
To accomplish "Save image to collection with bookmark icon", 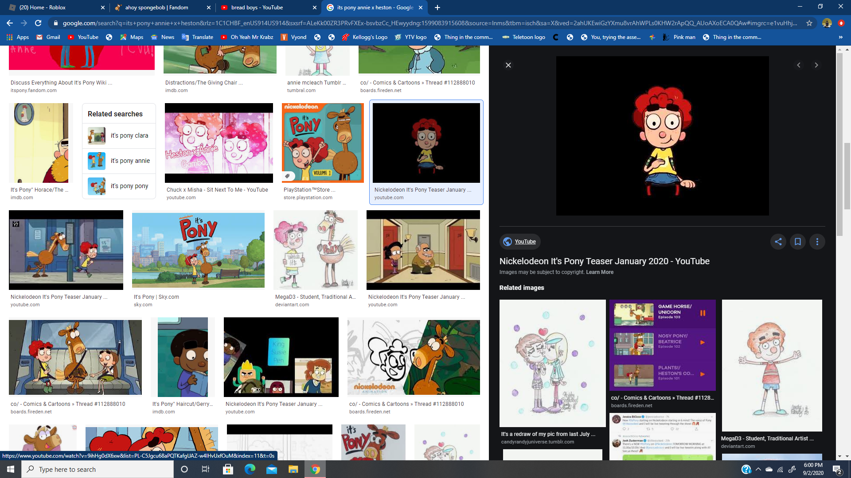I will tap(797, 242).
